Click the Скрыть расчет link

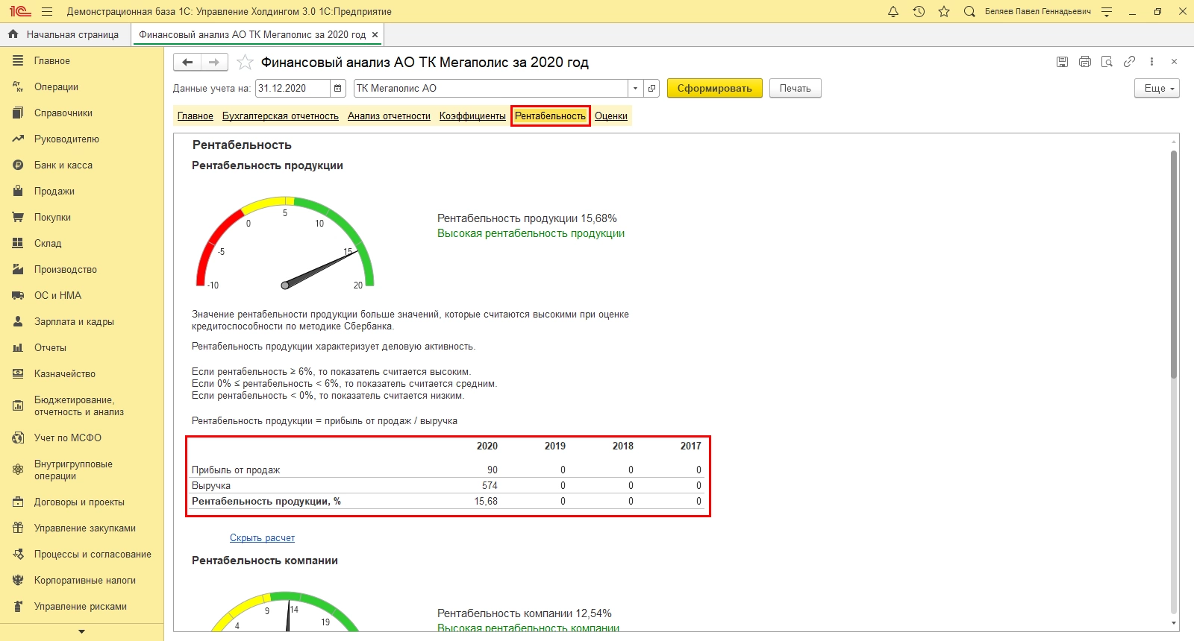coord(263,538)
